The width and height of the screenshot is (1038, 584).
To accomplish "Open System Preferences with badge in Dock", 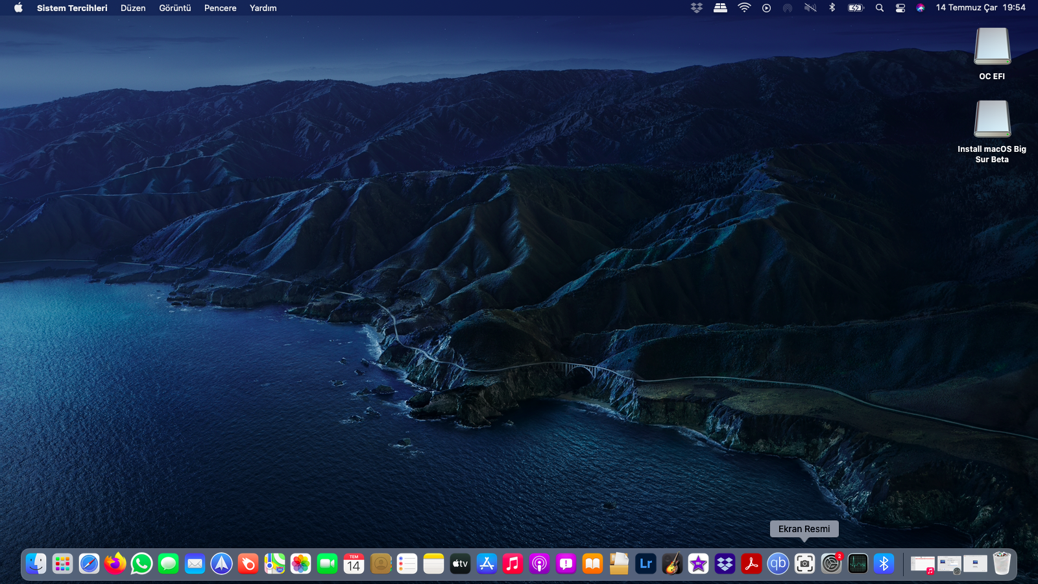I will pyautogui.click(x=831, y=563).
